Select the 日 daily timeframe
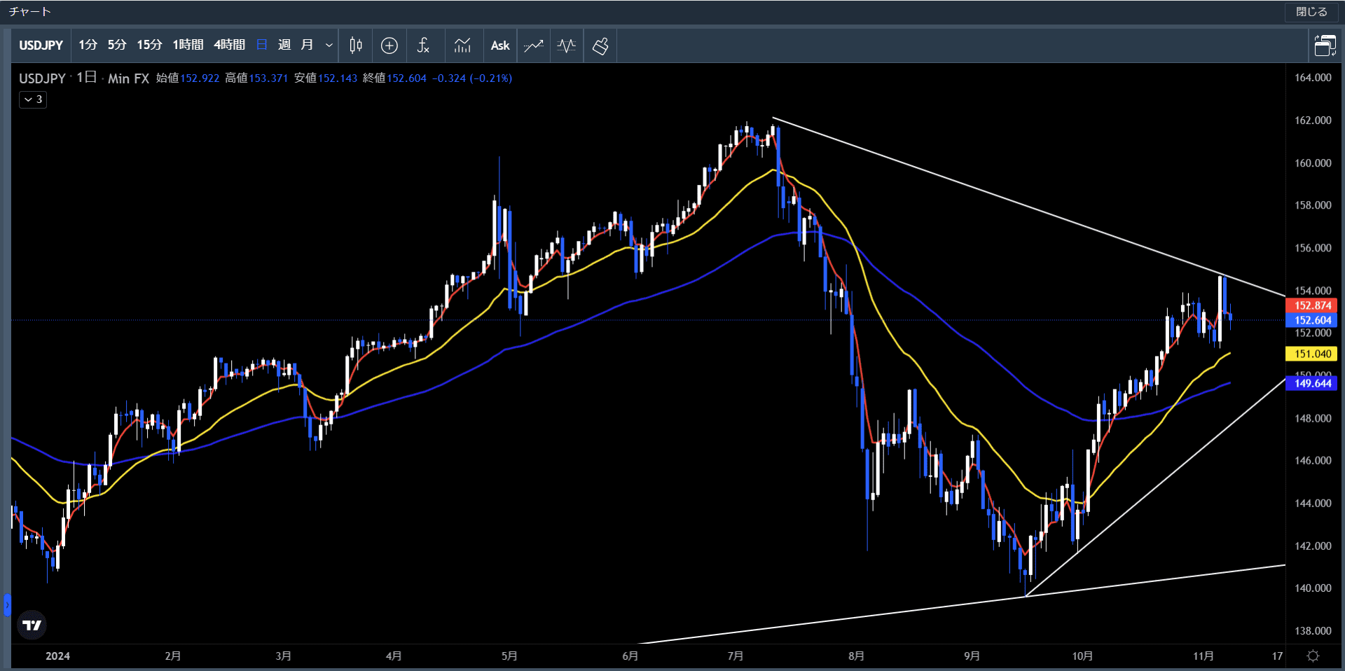Viewport: 1345px width, 671px height. (x=262, y=45)
